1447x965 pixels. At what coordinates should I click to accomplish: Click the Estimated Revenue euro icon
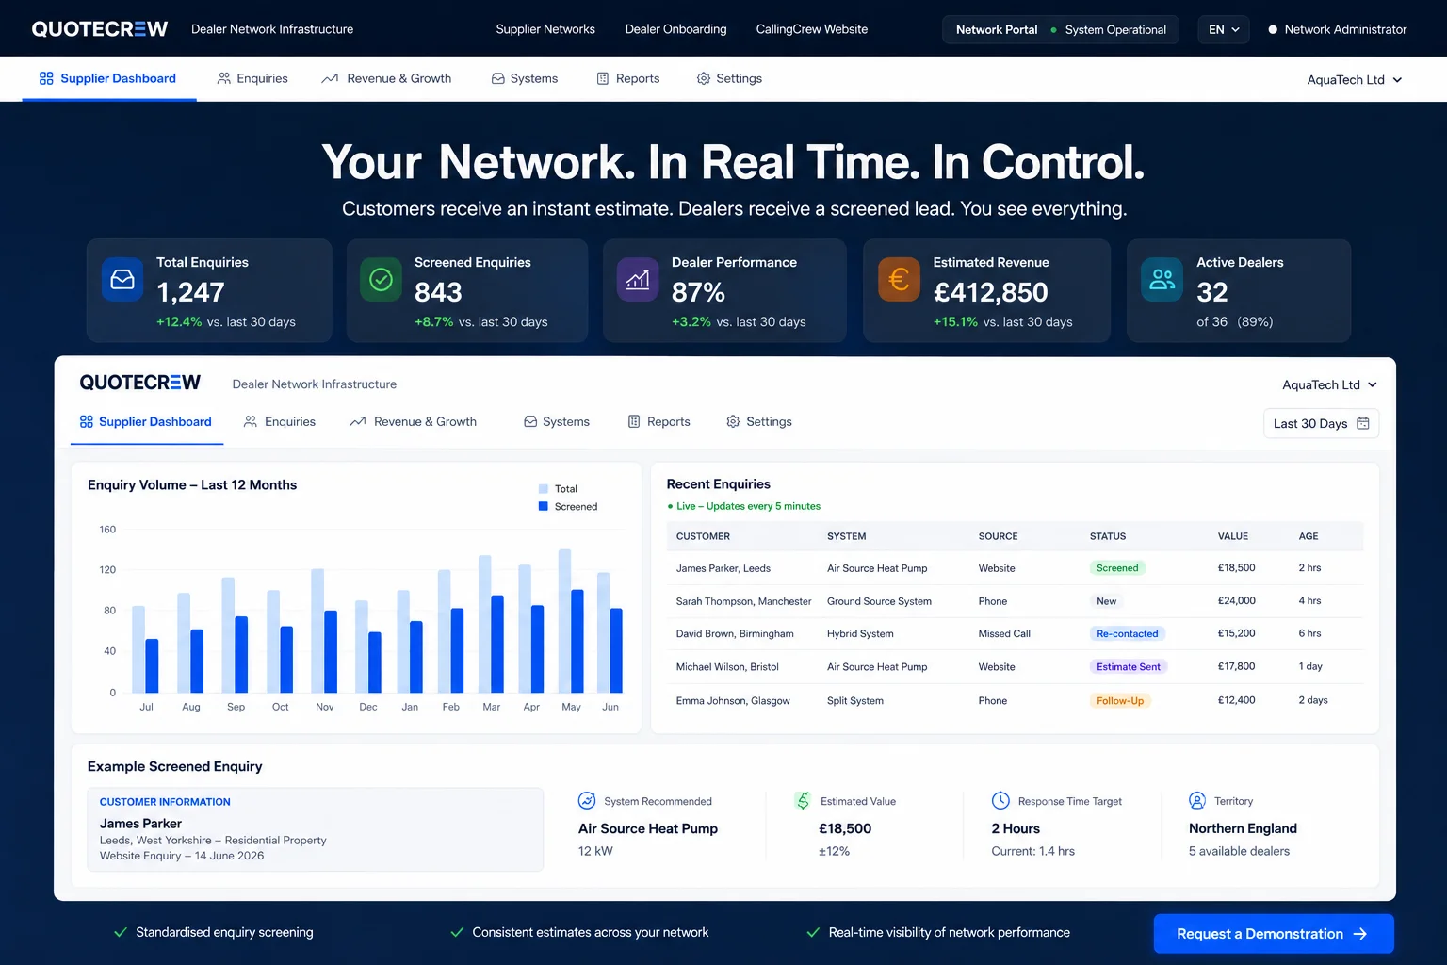point(899,280)
